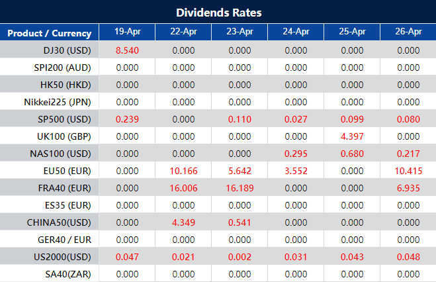Select the 26-Apr column header
Image resolution: width=436 pixels, height=282 pixels.
[408, 32]
